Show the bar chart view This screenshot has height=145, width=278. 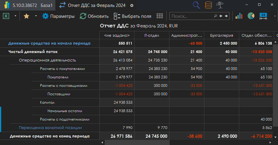(239, 16)
